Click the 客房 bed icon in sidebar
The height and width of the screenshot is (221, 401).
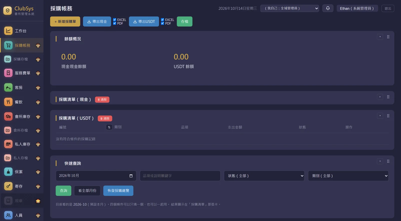[x=8, y=88]
